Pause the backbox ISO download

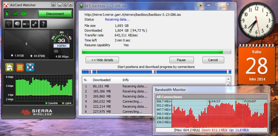[x=181, y=60]
